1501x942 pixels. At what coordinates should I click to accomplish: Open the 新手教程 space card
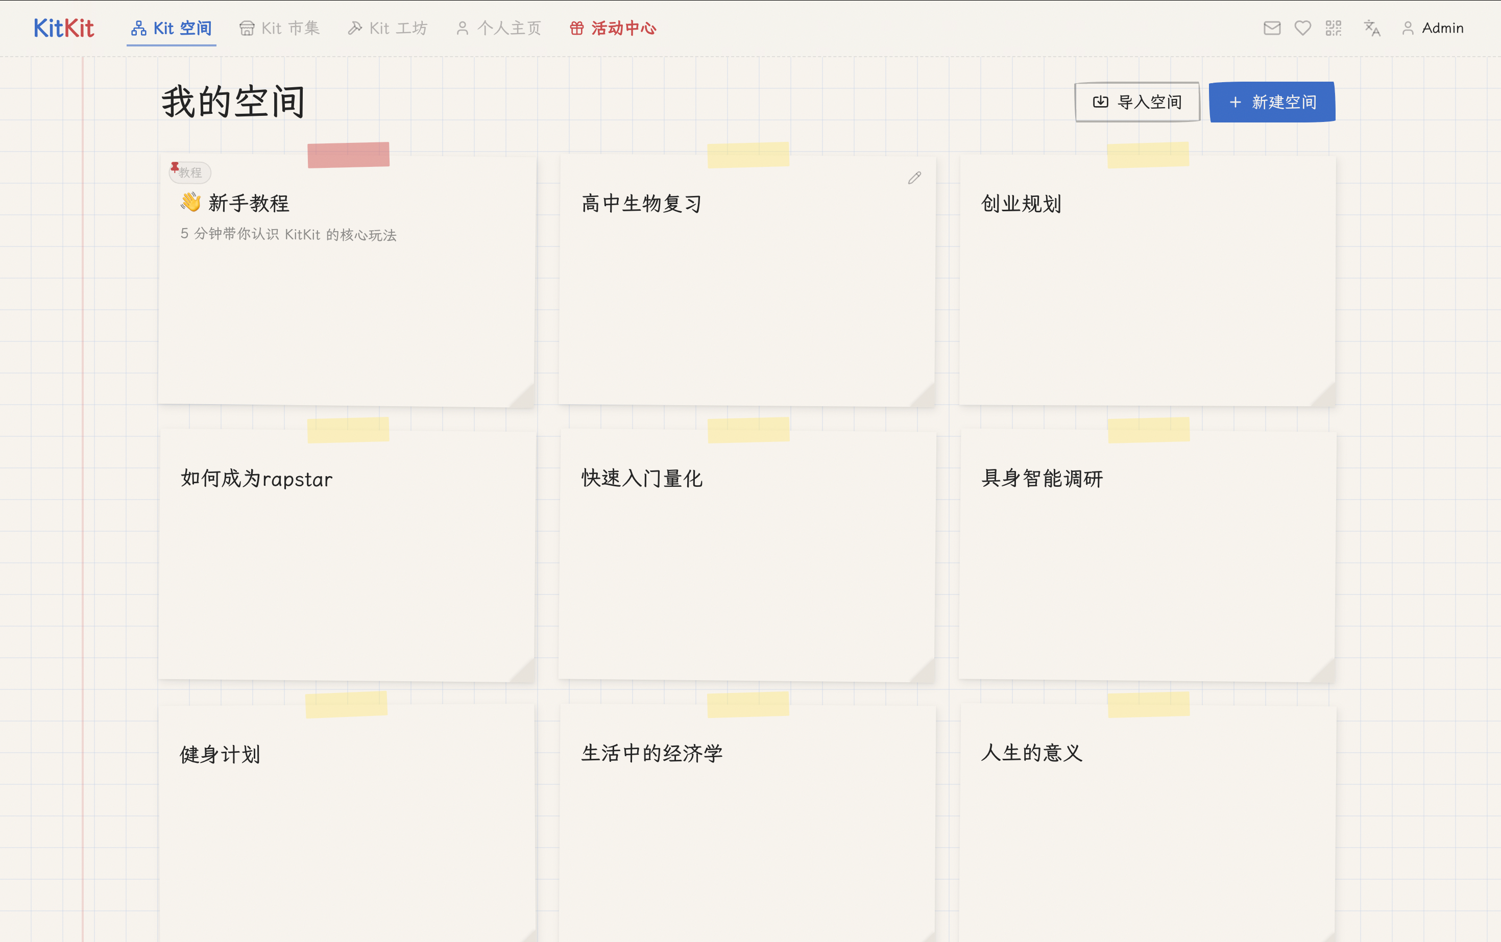point(347,281)
